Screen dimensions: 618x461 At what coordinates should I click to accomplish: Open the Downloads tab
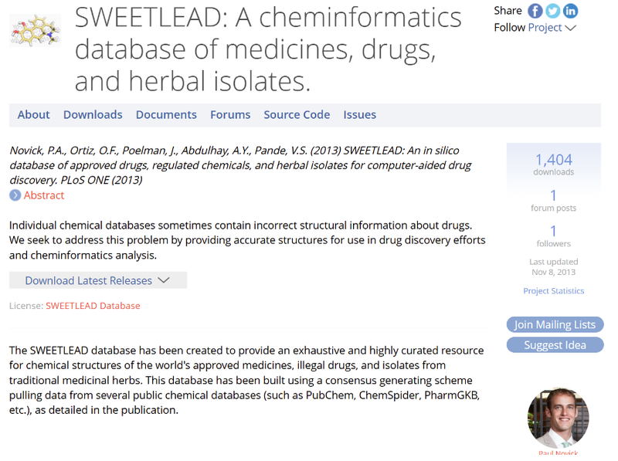(x=93, y=114)
